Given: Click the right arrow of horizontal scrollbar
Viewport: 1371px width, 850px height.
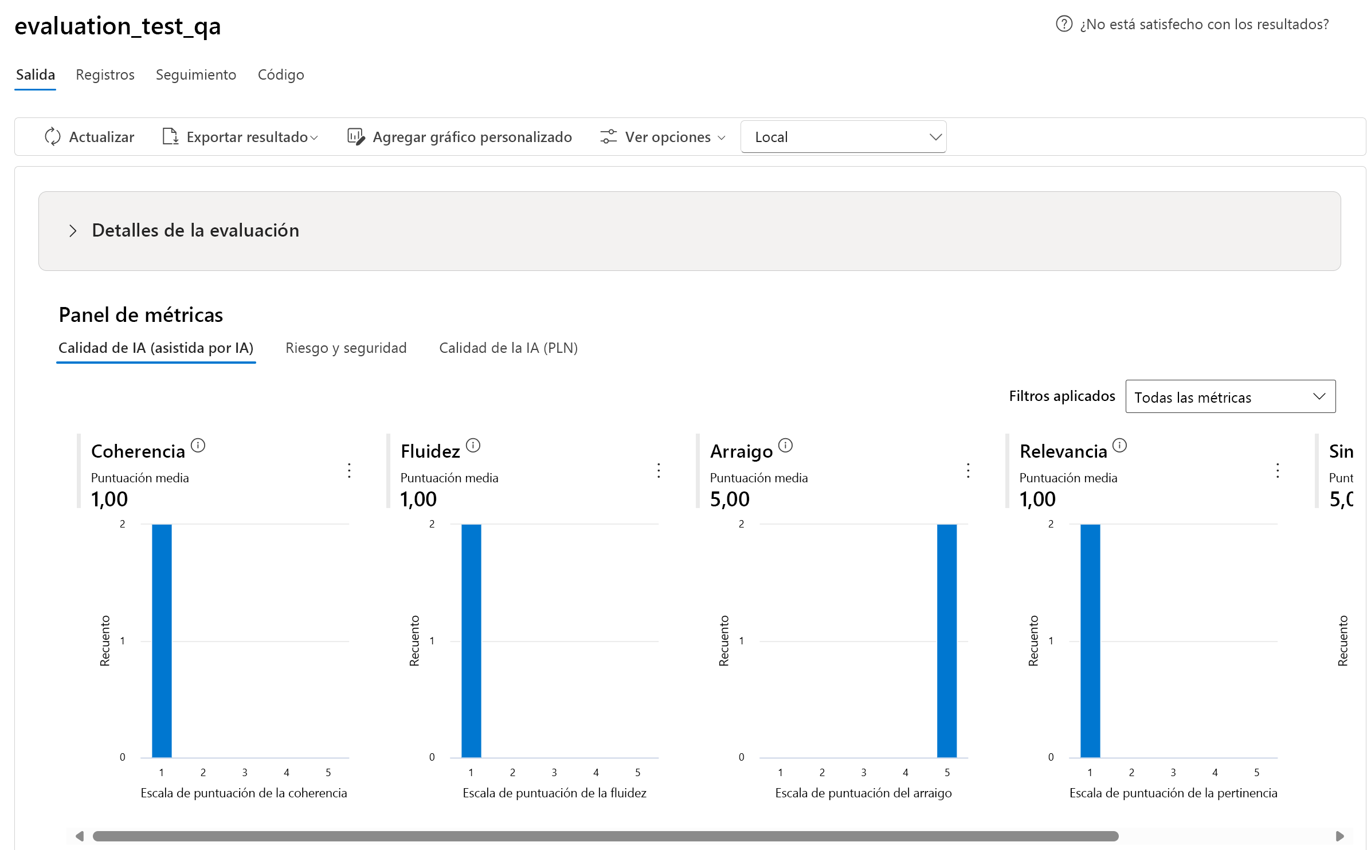Looking at the screenshot, I should click(1339, 836).
